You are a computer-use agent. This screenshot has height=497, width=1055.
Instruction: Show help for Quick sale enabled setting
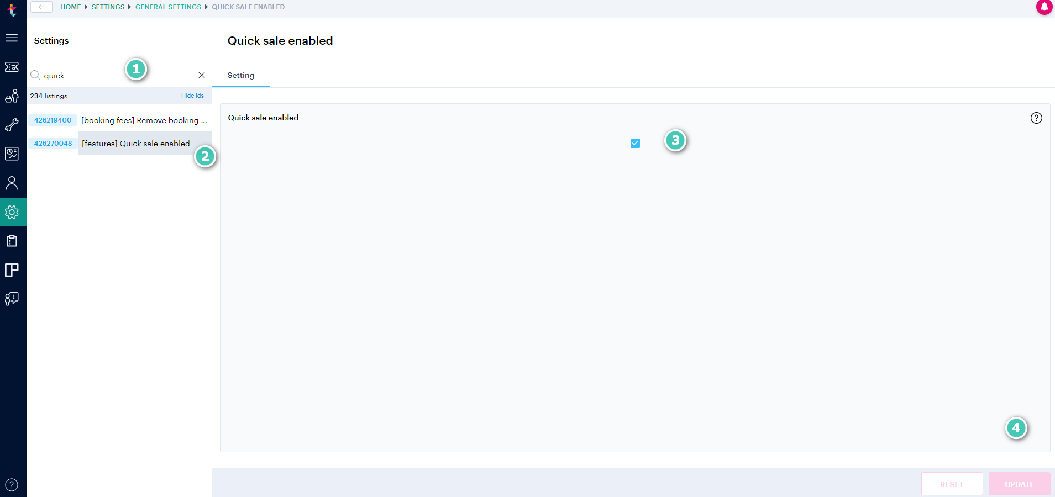(1036, 118)
